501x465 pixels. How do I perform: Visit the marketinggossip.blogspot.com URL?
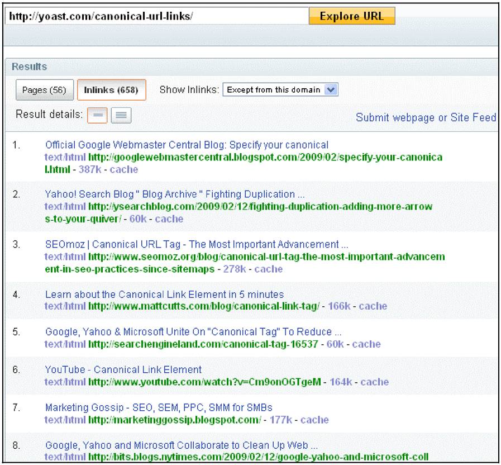pyautogui.click(x=175, y=420)
